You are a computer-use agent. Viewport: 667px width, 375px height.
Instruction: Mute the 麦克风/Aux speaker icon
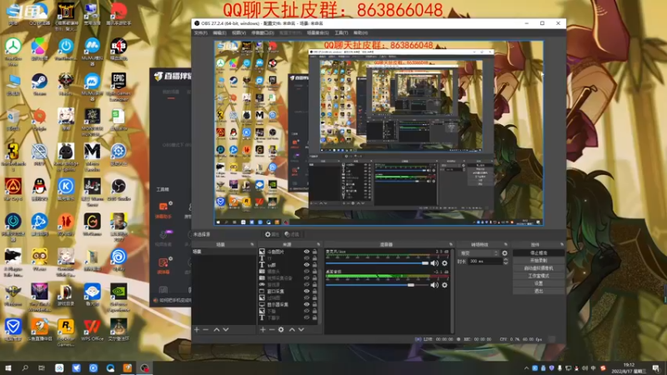[434, 263]
